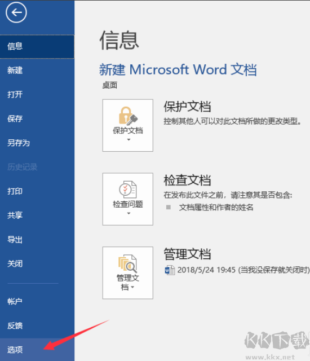Click the title 新建 Microsoft Word 文档
This screenshot has height=361, width=310.
[x=178, y=69]
